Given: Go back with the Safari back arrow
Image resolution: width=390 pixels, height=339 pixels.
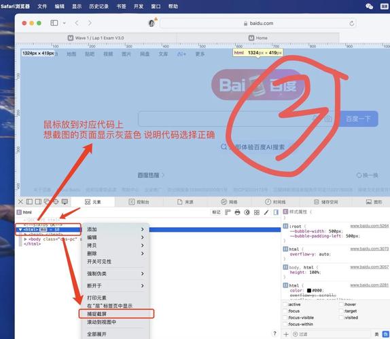Looking at the screenshot, I should tap(77, 23).
